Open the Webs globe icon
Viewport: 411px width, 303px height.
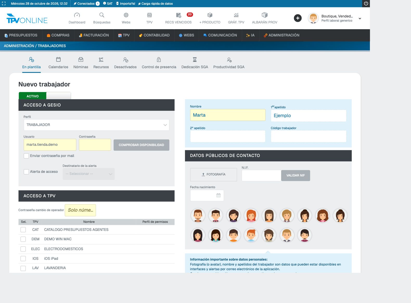126,15
